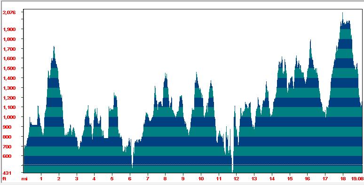Click the 431 minimum elevation label
Image resolution: width=364 pixels, height=185 pixels.
coord(7,173)
